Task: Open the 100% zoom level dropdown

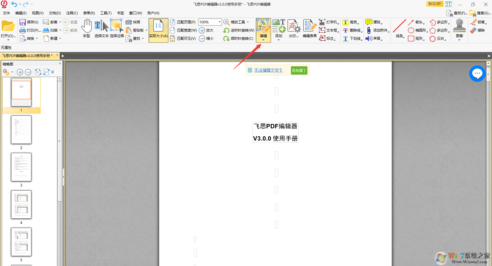Action: pos(219,22)
